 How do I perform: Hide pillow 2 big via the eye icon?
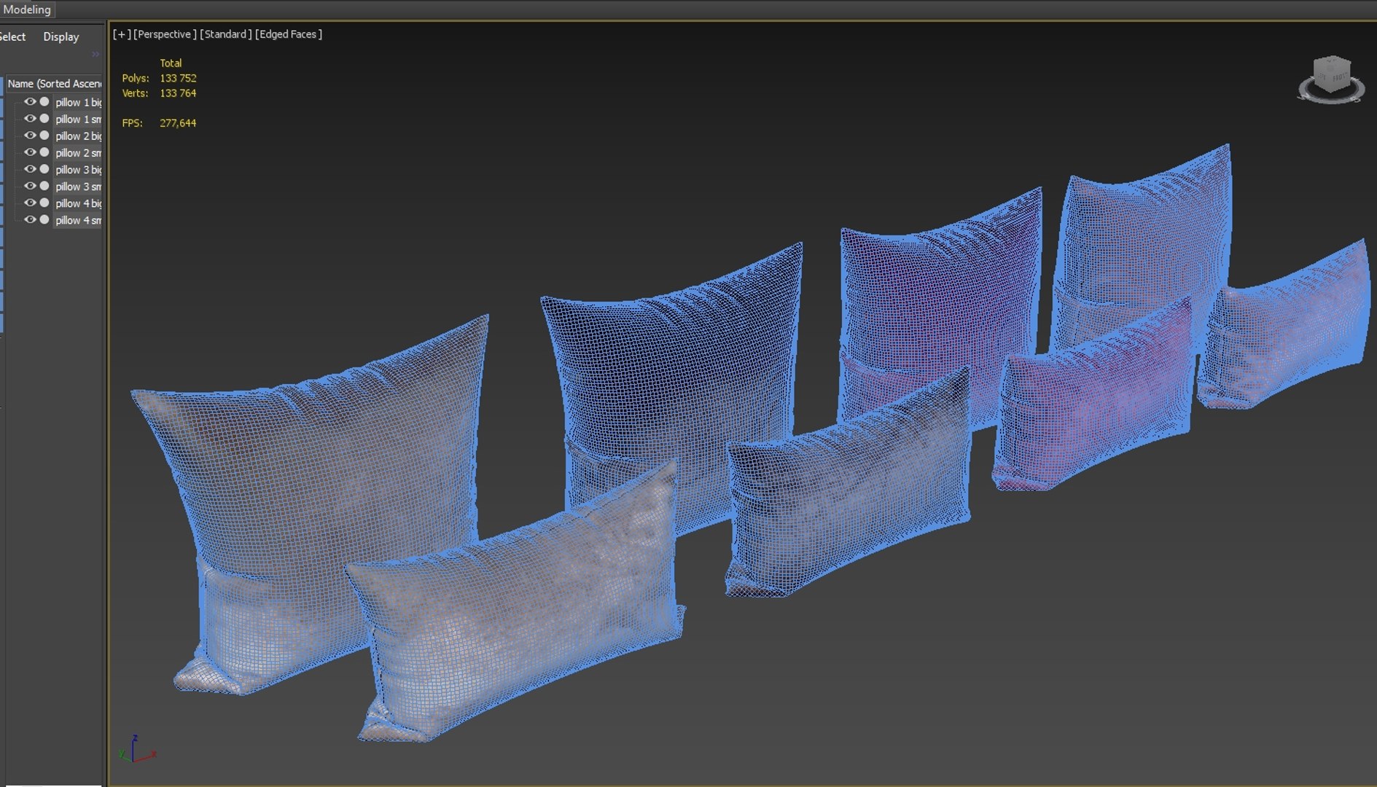pyautogui.click(x=30, y=136)
